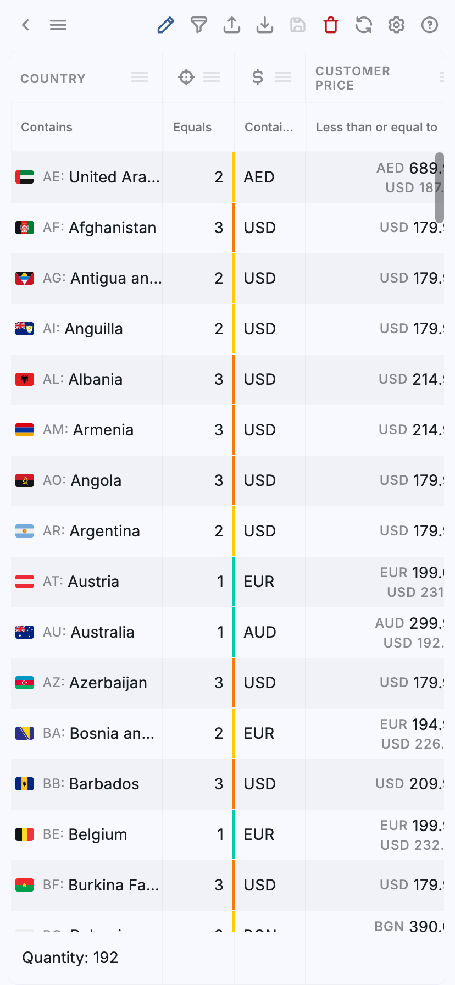Click the 'Less than or equal to' filter
Image resolution: width=455 pixels, height=985 pixels.
(376, 128)
